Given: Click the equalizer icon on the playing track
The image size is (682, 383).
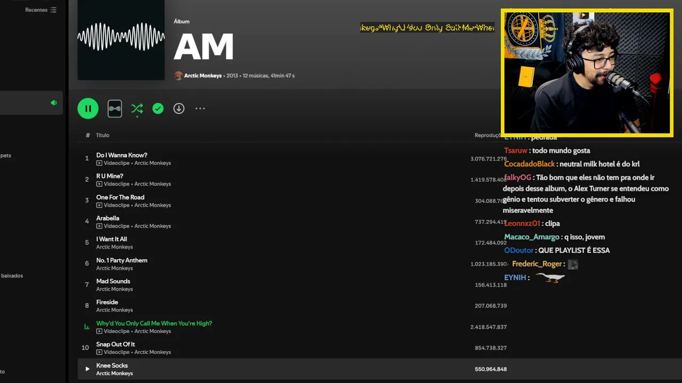Looking at the screenshot, I should 87,327.
